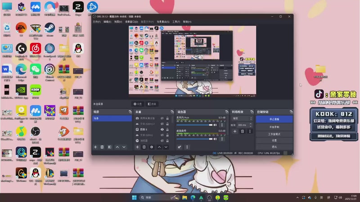
Task: Open 设置 from the controls dock
Action: click(x=274, y=141)
